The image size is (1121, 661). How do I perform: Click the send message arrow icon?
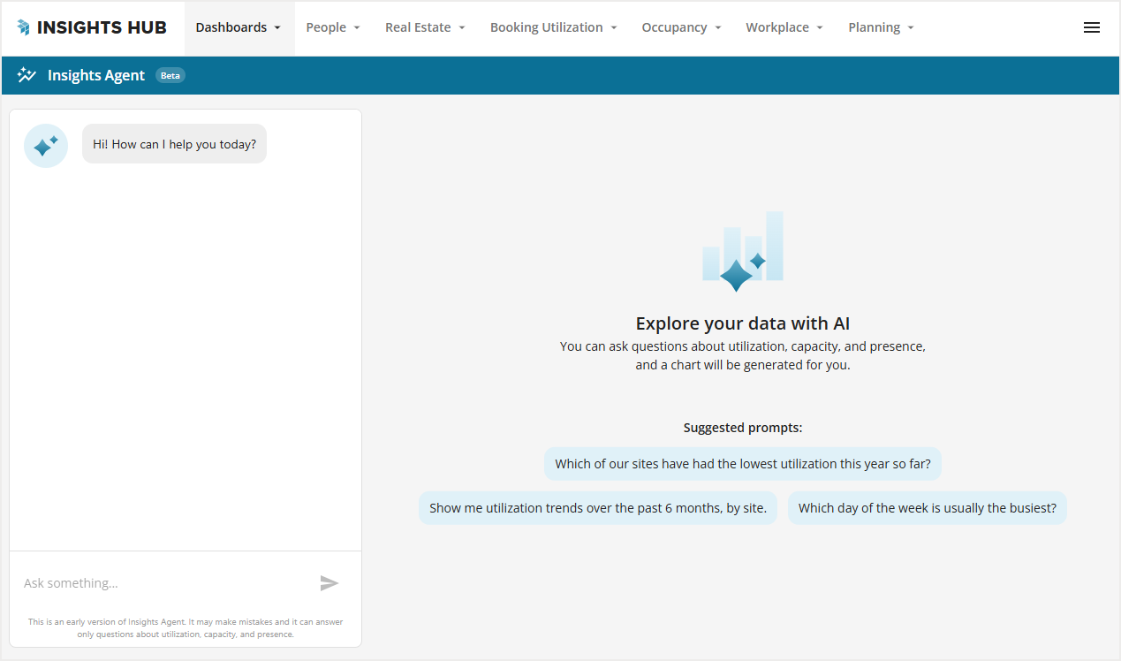click(x=329, y=583)
